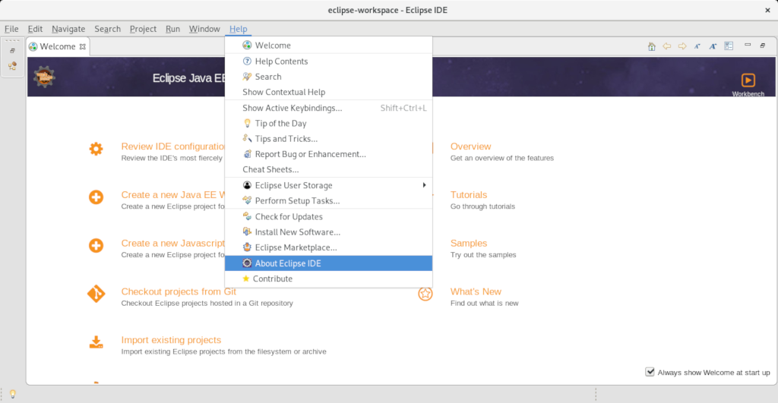Open Review IDE configuration link

click(x=173, y=146)
